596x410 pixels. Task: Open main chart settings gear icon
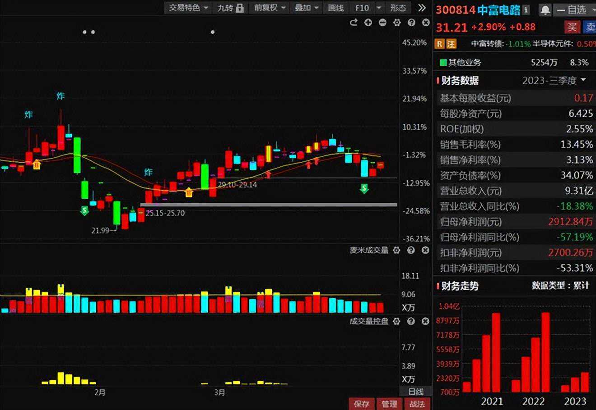click(397, 23)
